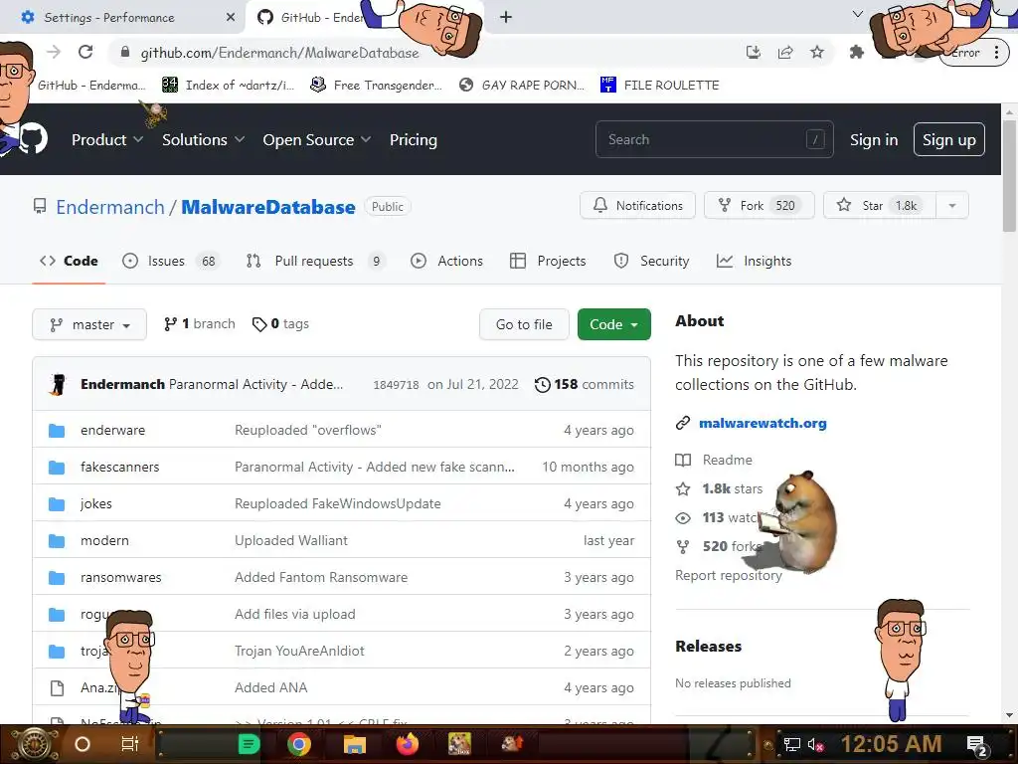The width and height of the screenshot is (1018, 764).
Task: Open the Releases heading link
Action: point(708,646)
